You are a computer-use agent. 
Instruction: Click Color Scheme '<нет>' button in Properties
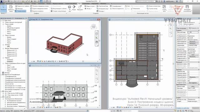193,55
